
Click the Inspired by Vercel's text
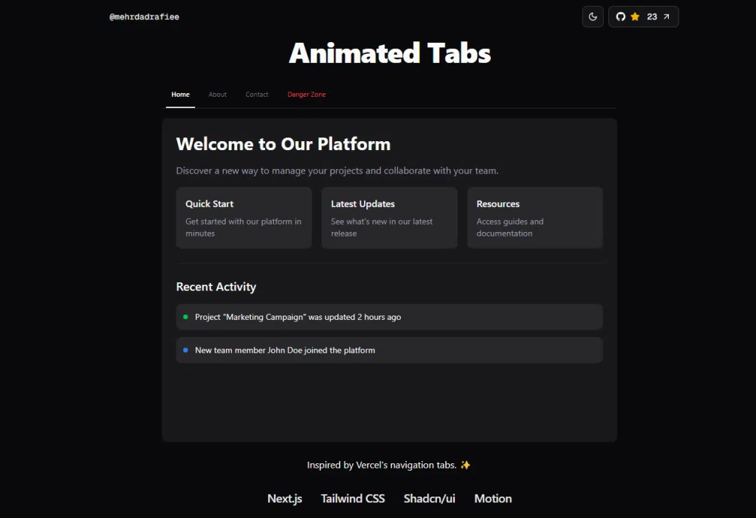tap(382, 466)
